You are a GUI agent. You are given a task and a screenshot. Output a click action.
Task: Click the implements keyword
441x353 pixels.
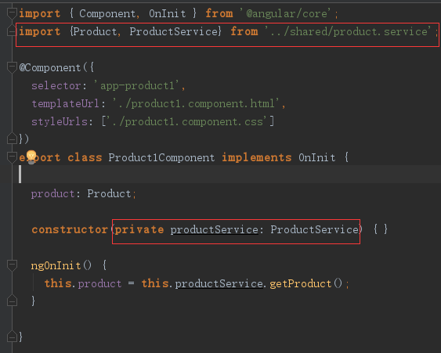[256, 157]
